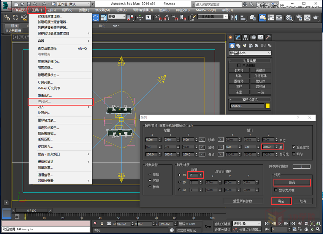
Task: Click the yellow object color swatch
Action: 268,106
